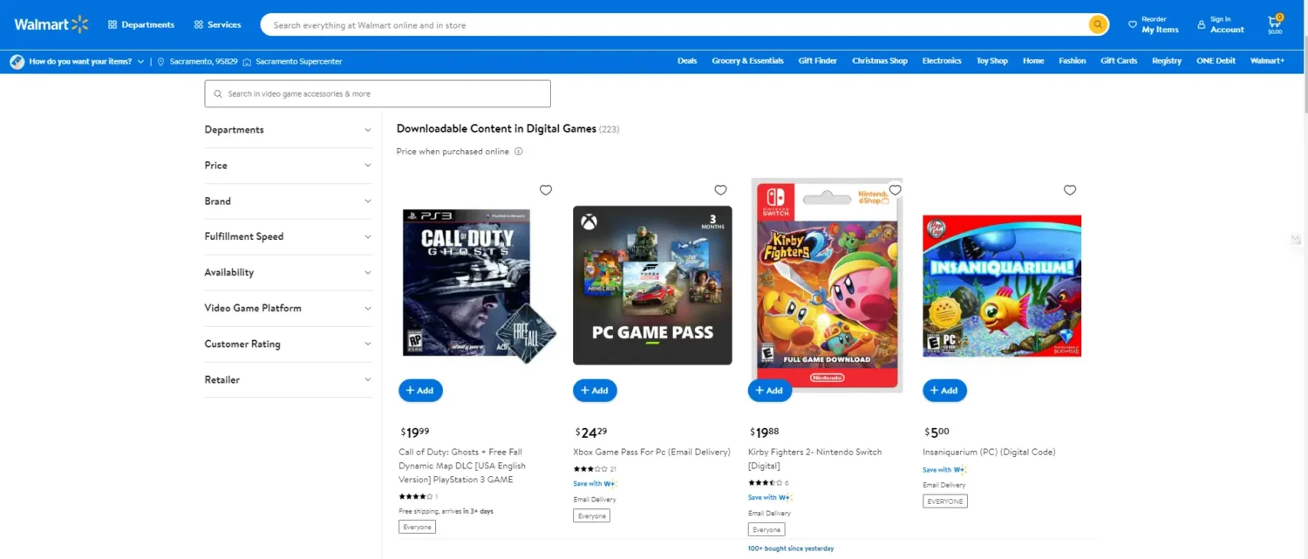Expand the Video Game Platform filter
This screenshot has width=1308, height=559.
pos(288,308)
